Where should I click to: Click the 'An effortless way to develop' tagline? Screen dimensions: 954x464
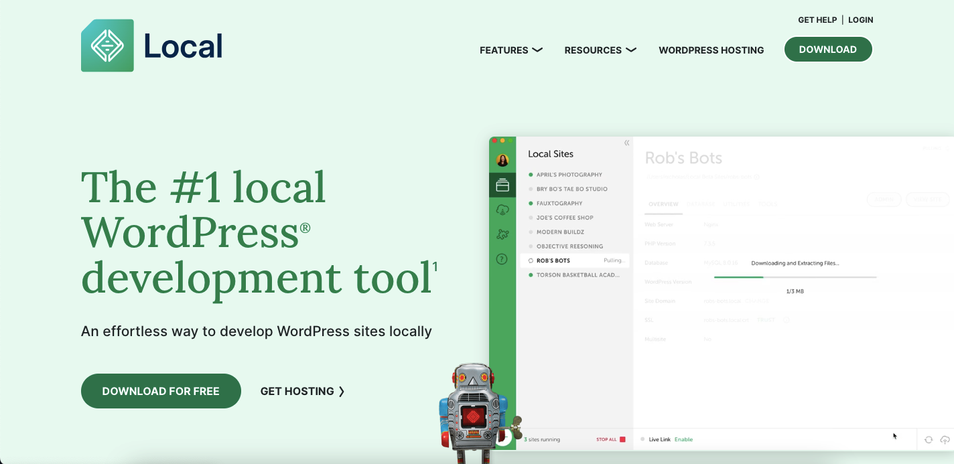click(x=257, y=331)
